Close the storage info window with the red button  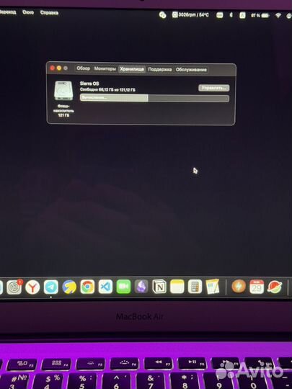click(x=52, y=68)
